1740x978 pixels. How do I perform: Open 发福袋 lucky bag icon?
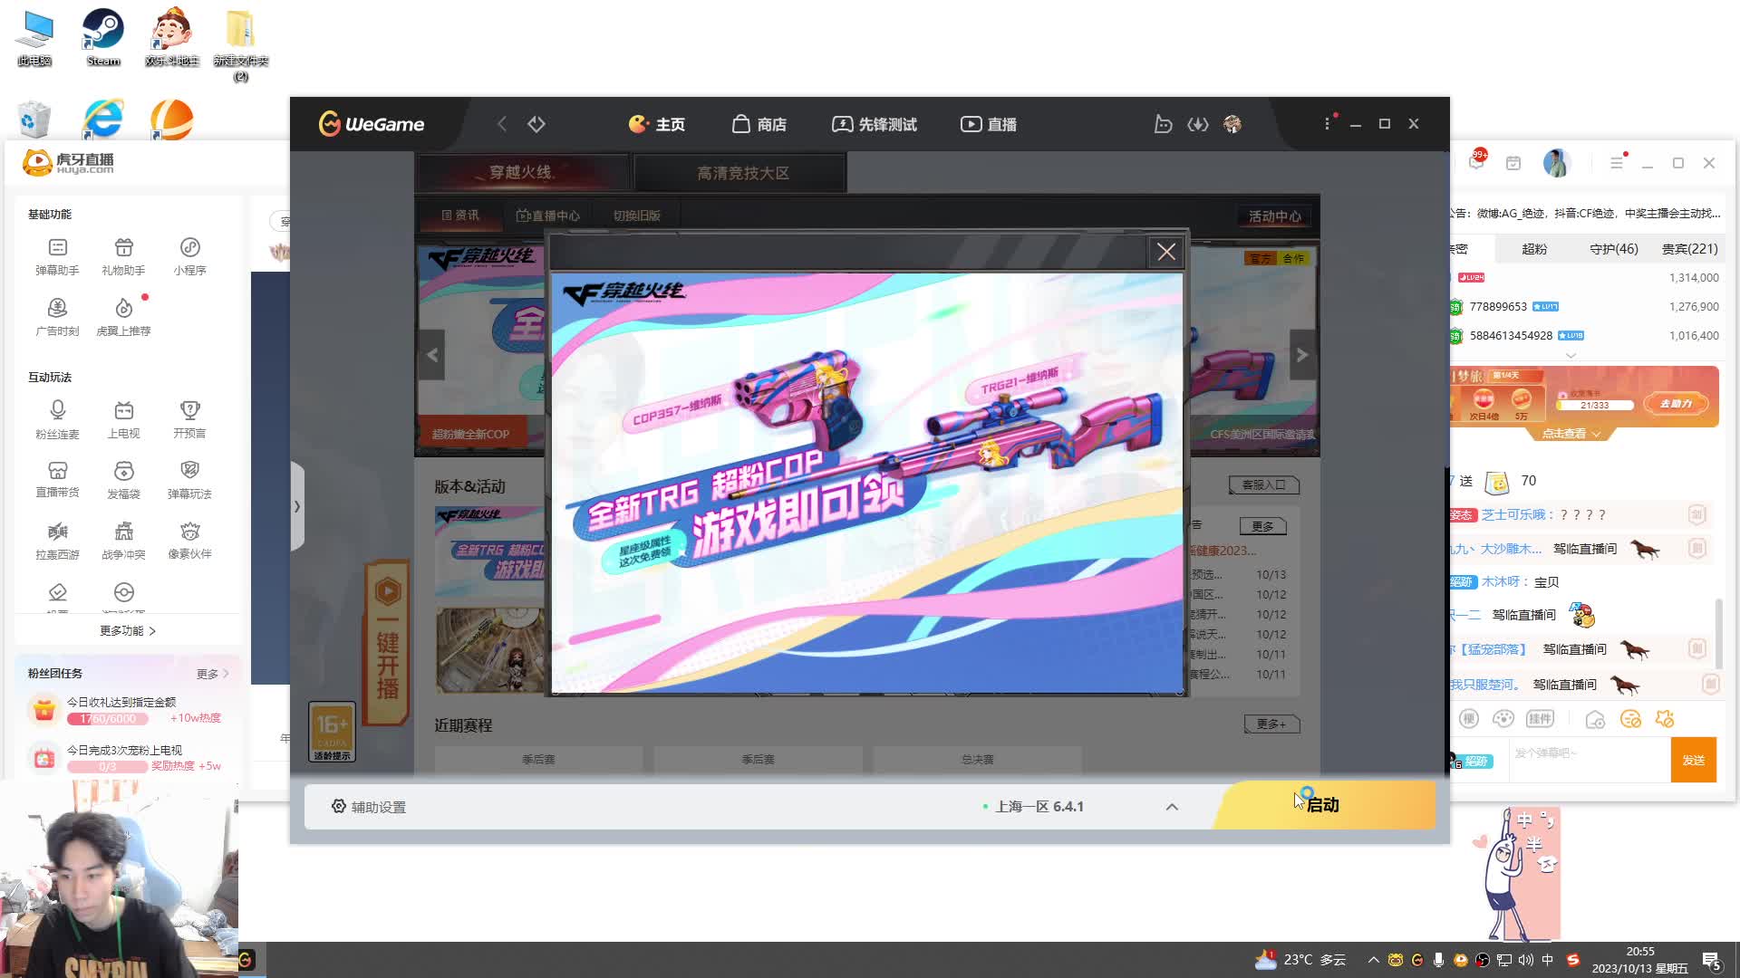[123, 480]
